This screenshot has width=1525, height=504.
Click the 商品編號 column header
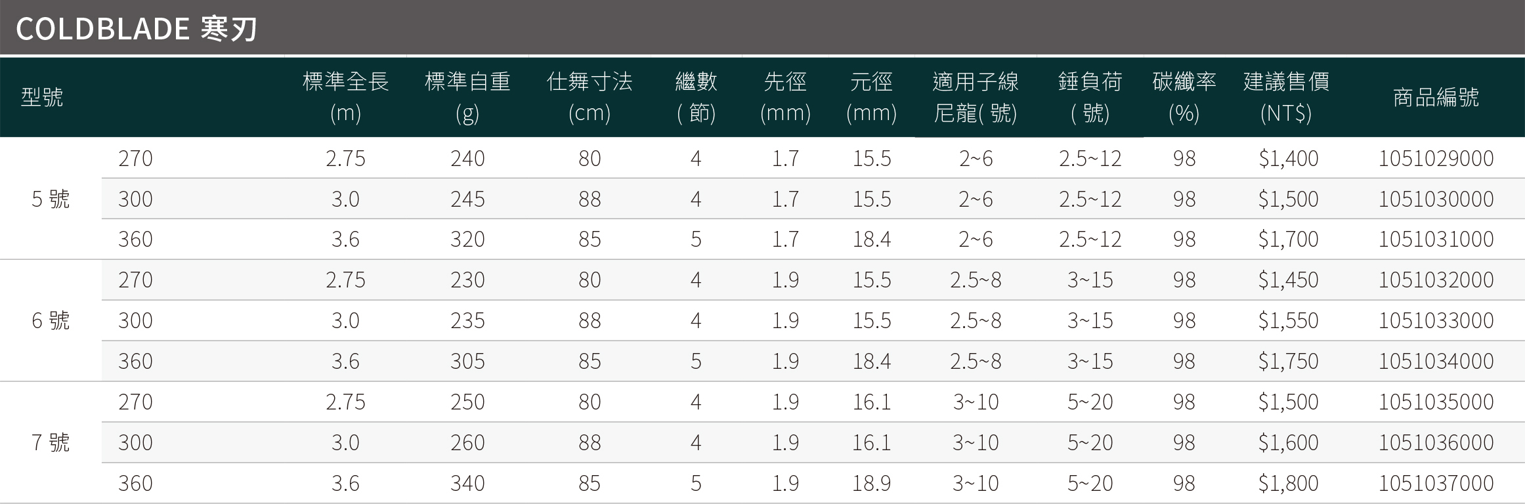[x=1436, y=97]
